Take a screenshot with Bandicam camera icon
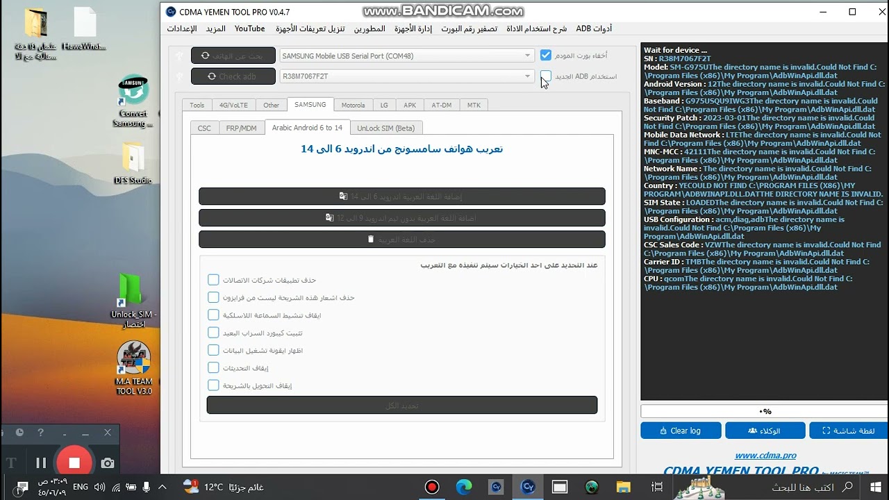The image size is (889, 500). coord(107,463)
